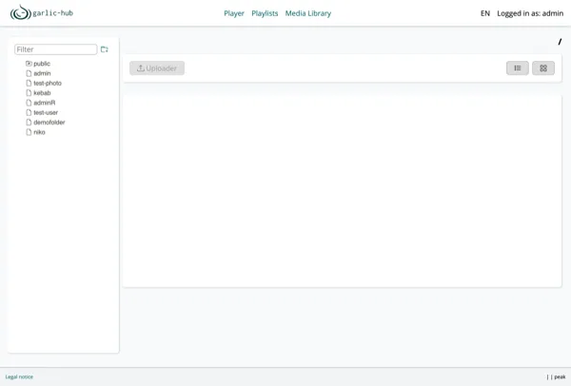Image resolution: width=571 pixels, height=386 pixels.
Task: Focus the Filter input field
Action: (x=56, y=49)
